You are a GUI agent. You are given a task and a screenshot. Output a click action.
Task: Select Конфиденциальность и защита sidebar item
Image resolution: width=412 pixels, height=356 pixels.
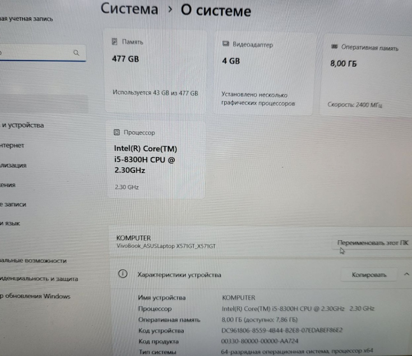[39, 279]
